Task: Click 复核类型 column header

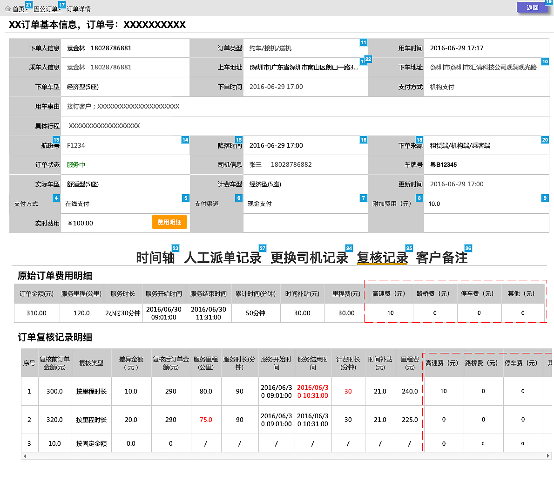Action: click(x=91, y=363)
